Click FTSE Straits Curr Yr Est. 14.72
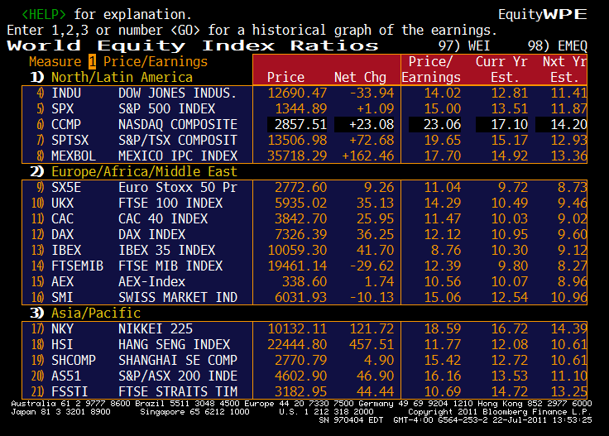 [509, 391]
